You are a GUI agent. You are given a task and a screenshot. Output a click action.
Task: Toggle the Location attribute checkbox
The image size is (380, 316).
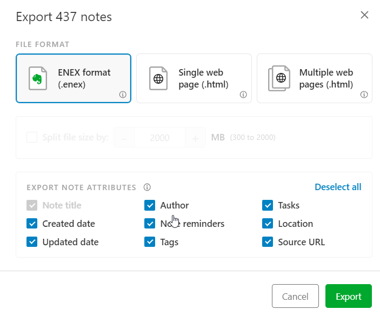[x=268, y=224]
